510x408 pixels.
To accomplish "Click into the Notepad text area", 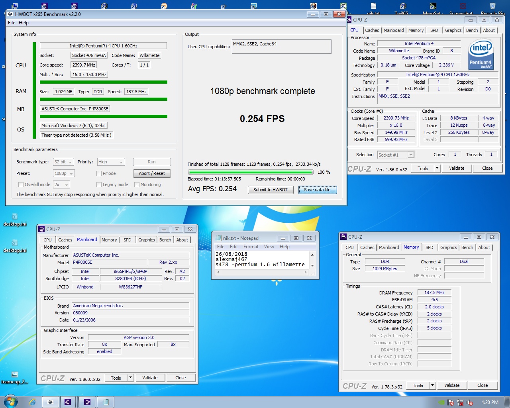I will click(x=262, y=259).
